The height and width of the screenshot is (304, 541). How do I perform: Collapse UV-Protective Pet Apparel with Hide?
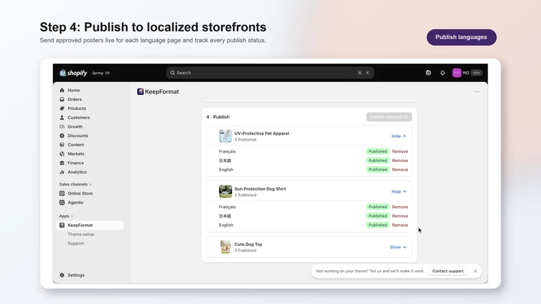point(399,136)
